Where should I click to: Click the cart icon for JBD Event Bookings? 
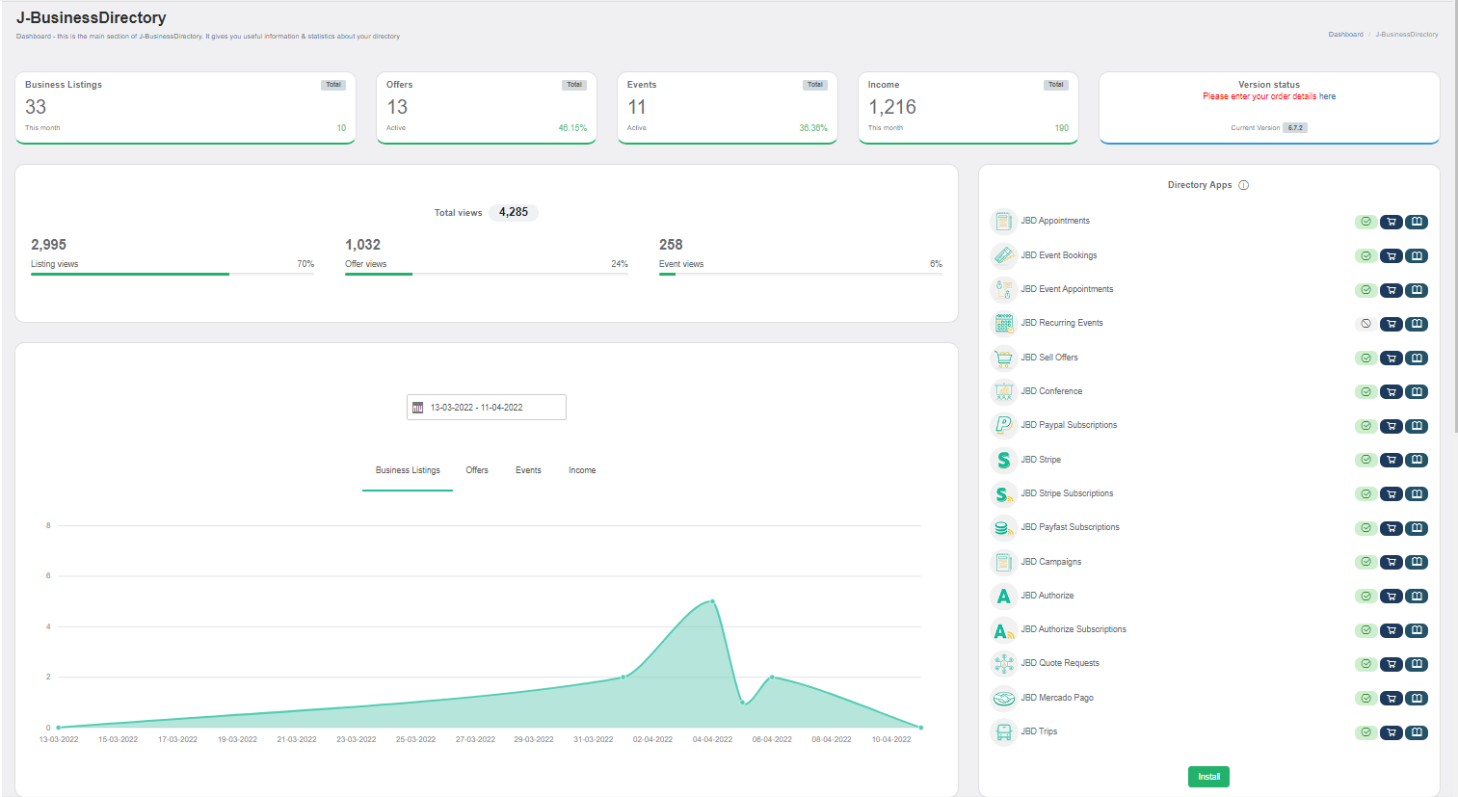[x=1391, y=256]
